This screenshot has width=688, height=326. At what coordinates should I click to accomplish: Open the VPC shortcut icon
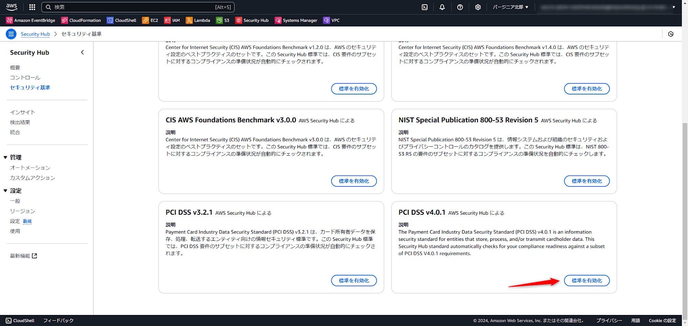coord(326,20)
